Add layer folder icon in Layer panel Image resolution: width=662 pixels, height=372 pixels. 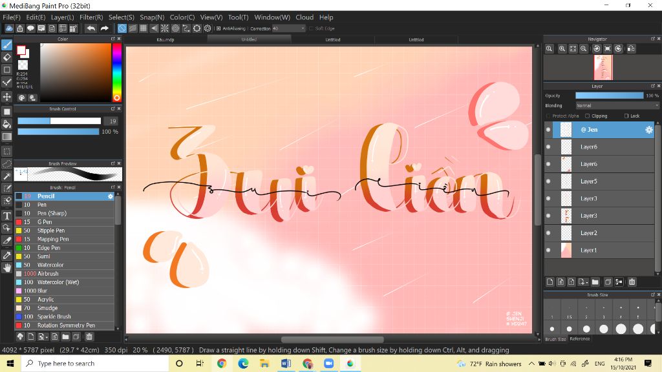pos(595,282)
